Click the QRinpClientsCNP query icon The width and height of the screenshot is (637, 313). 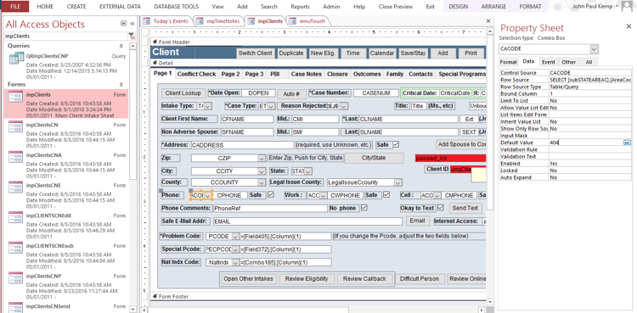pyautogui.click(x=16, y=59)
